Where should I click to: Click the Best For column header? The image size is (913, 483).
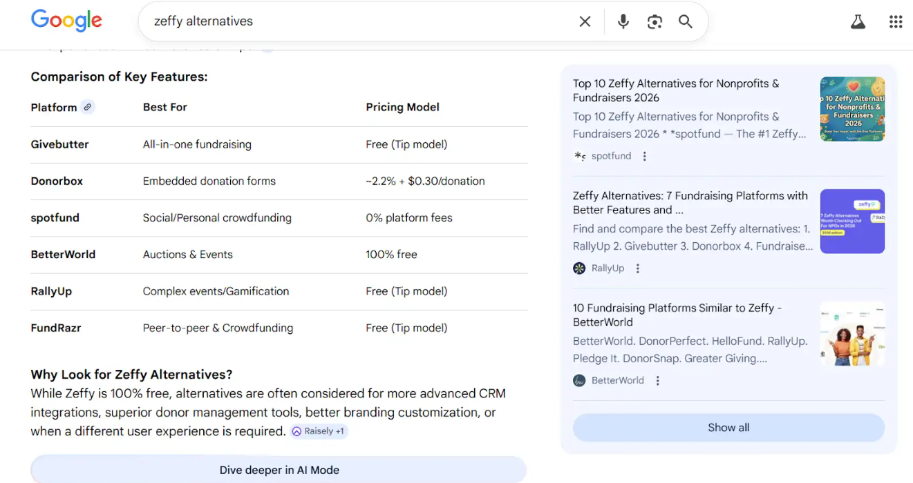point(165,107)
